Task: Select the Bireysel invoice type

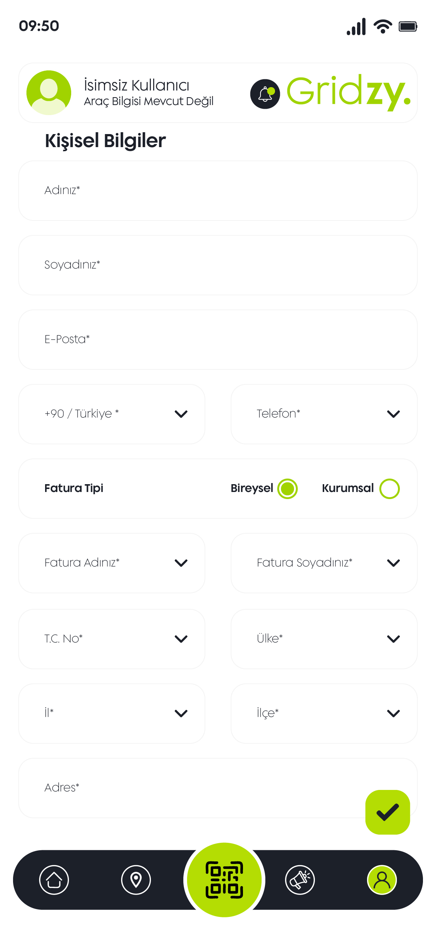Action: (287, 489)
